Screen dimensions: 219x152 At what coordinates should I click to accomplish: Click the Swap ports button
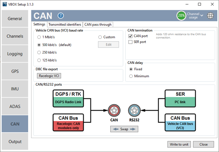click(124, 129)
